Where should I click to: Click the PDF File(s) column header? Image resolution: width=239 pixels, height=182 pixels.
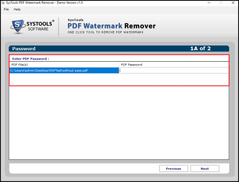click(x=64, y=65)
